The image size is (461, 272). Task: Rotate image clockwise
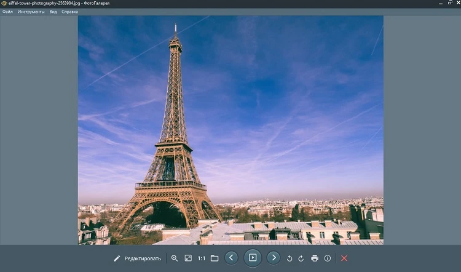click(301, 258)
